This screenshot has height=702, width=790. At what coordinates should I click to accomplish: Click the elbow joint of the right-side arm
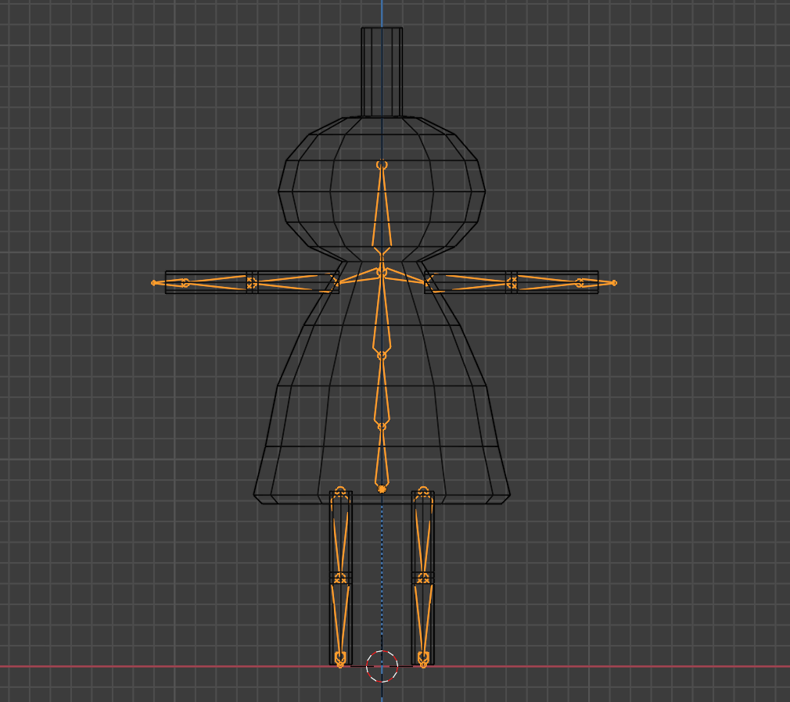click(x=512, y=283)
